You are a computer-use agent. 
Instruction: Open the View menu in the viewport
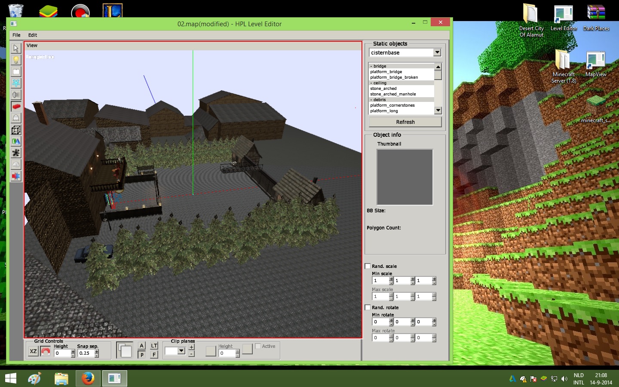pyautogui.click(x=32, y=46)
